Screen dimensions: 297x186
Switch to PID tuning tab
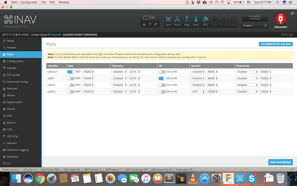(21, 75)
